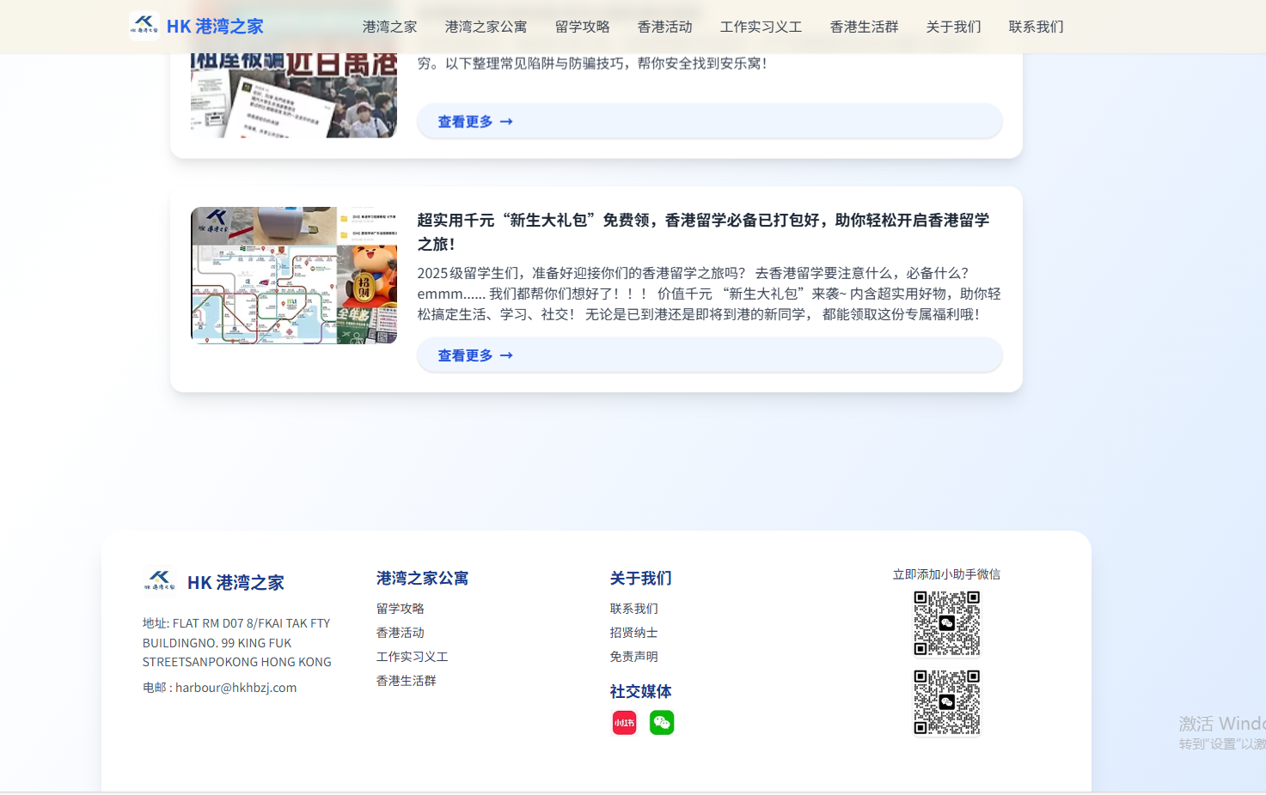The height and width of the screenshot is (795, 1266).
Task: Open 联系我们 in the top navigation
Action: (x=1036, y=27)
